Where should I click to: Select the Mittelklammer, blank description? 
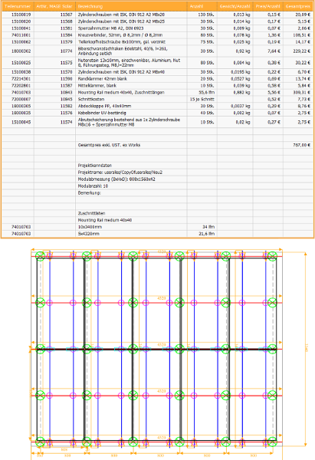[131, 85]
